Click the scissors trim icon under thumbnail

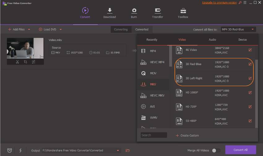tap(17, 62)
